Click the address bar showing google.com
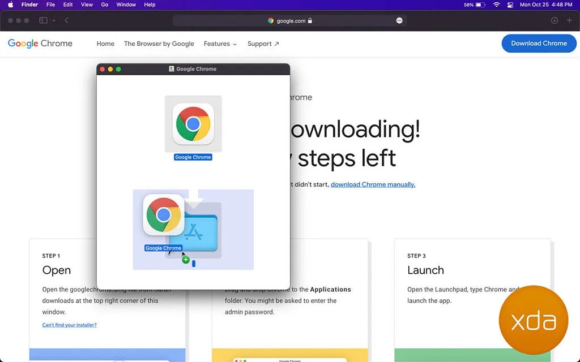580x362 pixels. point(290,20)
